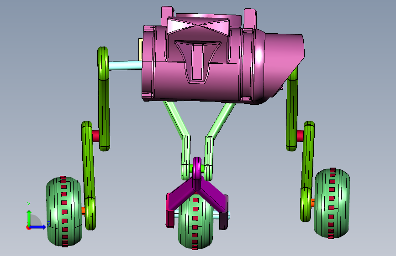Select the left main landing wheel
The height and width of the screenshot is (256, 396).
[x=64, y=211]
